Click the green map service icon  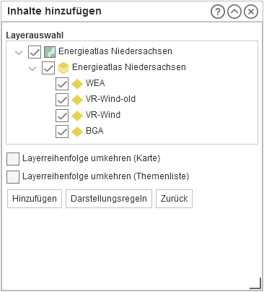tap(50, 52)
